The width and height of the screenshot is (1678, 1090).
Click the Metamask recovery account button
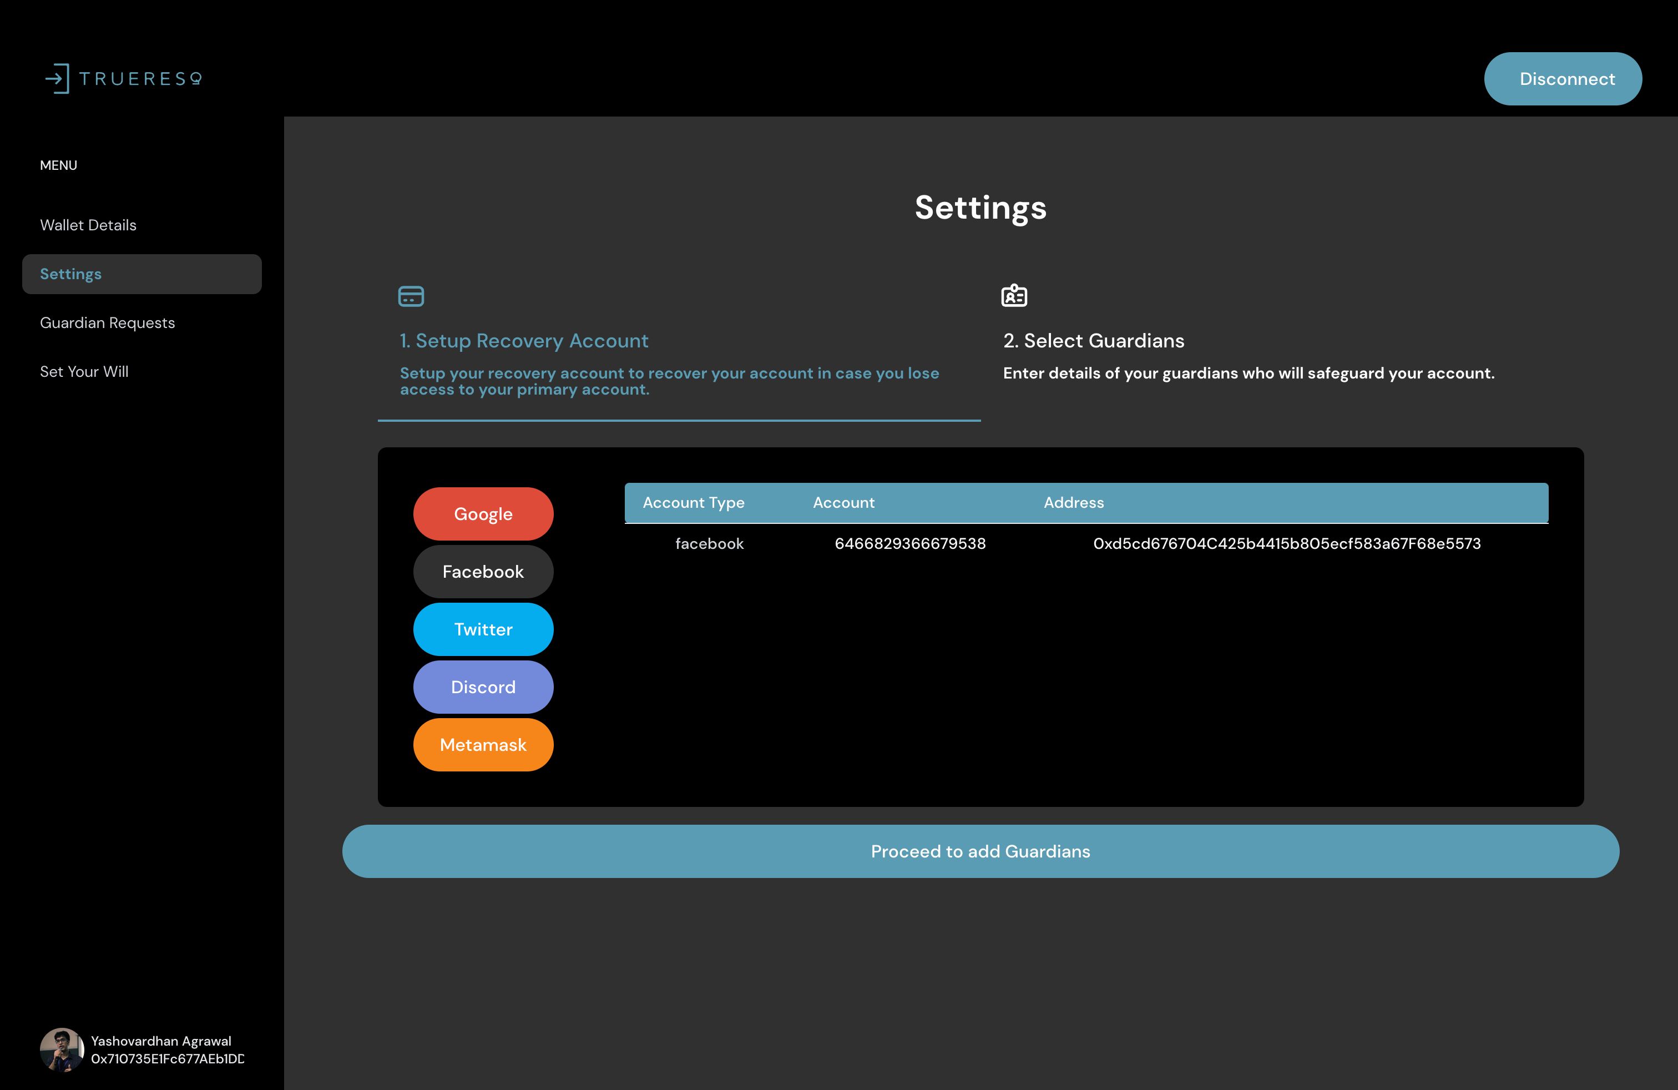coord(483,744)
